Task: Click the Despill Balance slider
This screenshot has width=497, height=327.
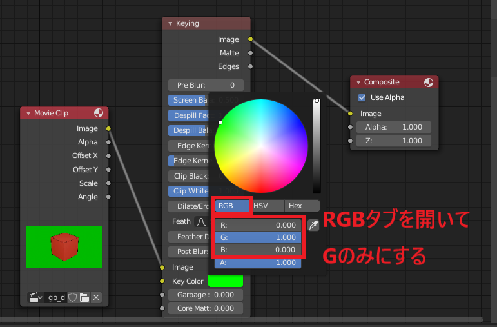Action: pos(188,130)
